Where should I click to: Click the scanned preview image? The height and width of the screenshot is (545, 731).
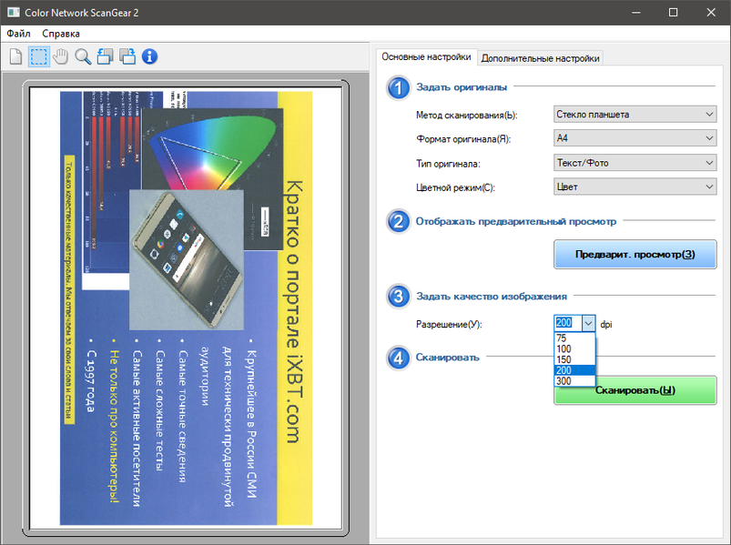click(x=186, y=308)
